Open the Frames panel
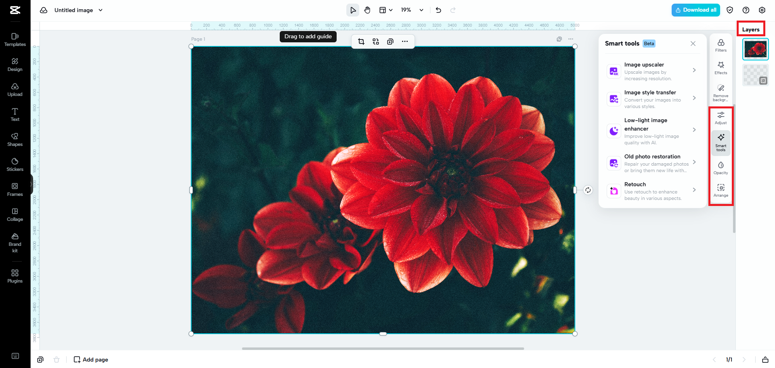The width and height of the screenshot is (775, 368). point(15,189)
